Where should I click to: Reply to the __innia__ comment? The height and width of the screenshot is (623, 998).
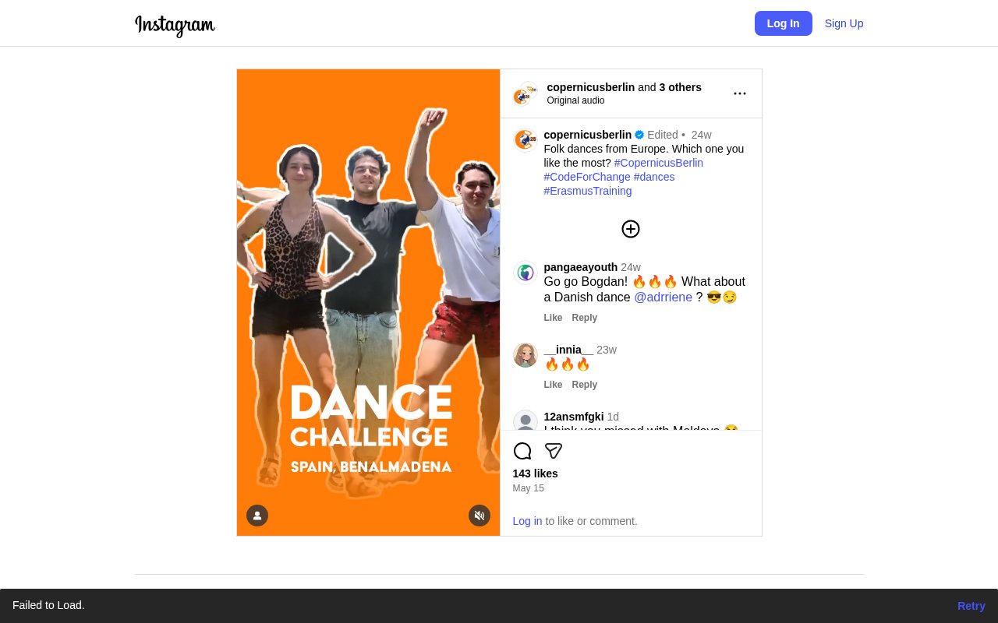point(584,385)
